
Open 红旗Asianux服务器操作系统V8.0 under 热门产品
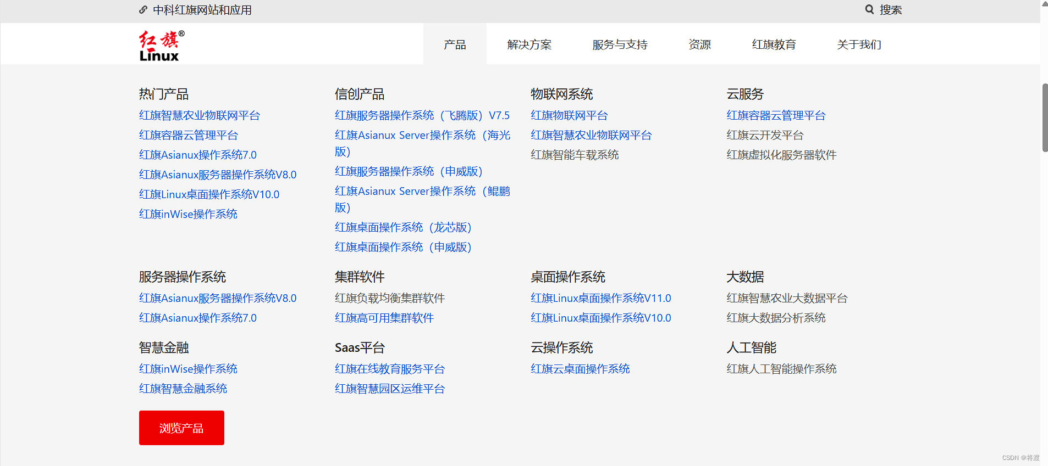click(218, 175)
